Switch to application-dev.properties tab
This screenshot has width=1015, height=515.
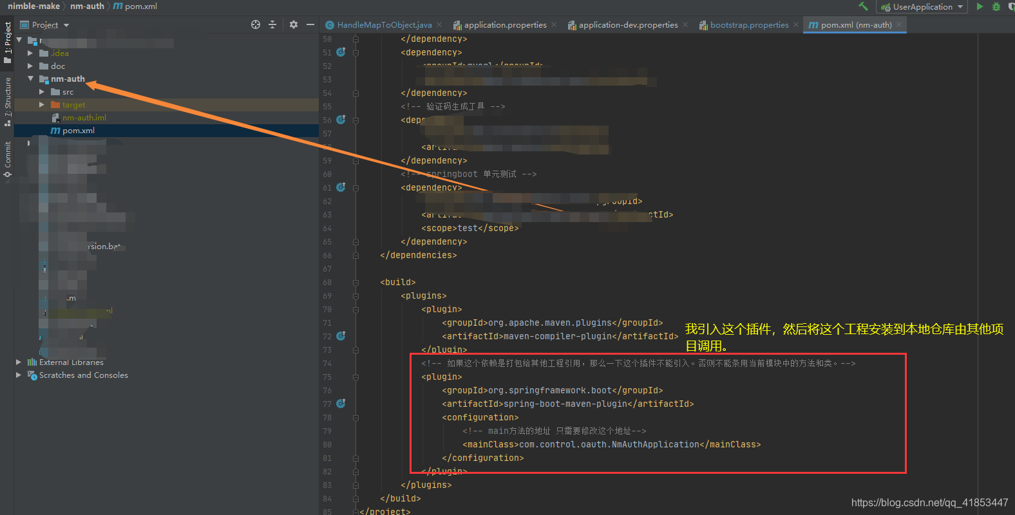(x=628, y=25)
